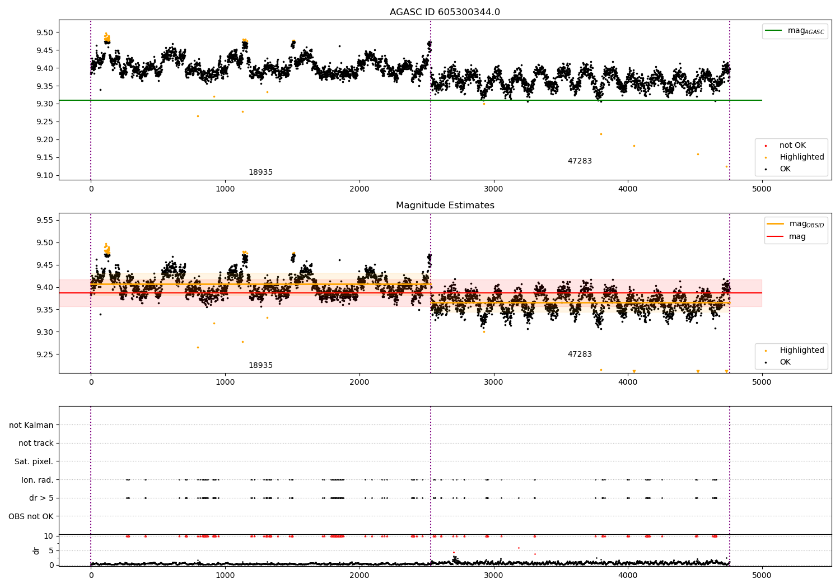Click the '18935' annotation in Magnitude Estimates plot
This screenshot has height=588, width=840.
pos(260,366)
